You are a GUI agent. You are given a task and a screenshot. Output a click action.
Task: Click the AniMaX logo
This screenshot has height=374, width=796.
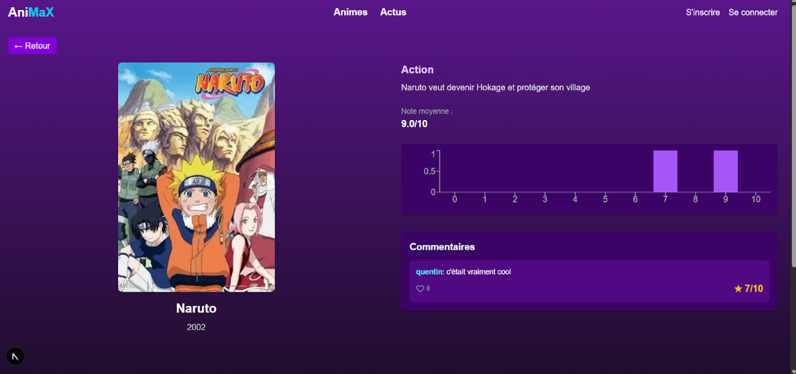click(31, 13)
